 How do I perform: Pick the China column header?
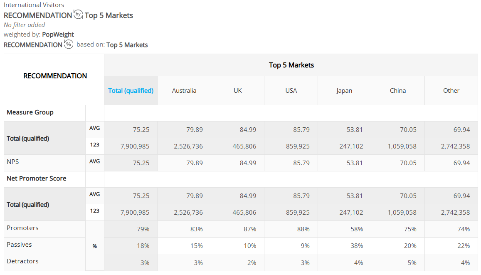[x=398, y=91]
